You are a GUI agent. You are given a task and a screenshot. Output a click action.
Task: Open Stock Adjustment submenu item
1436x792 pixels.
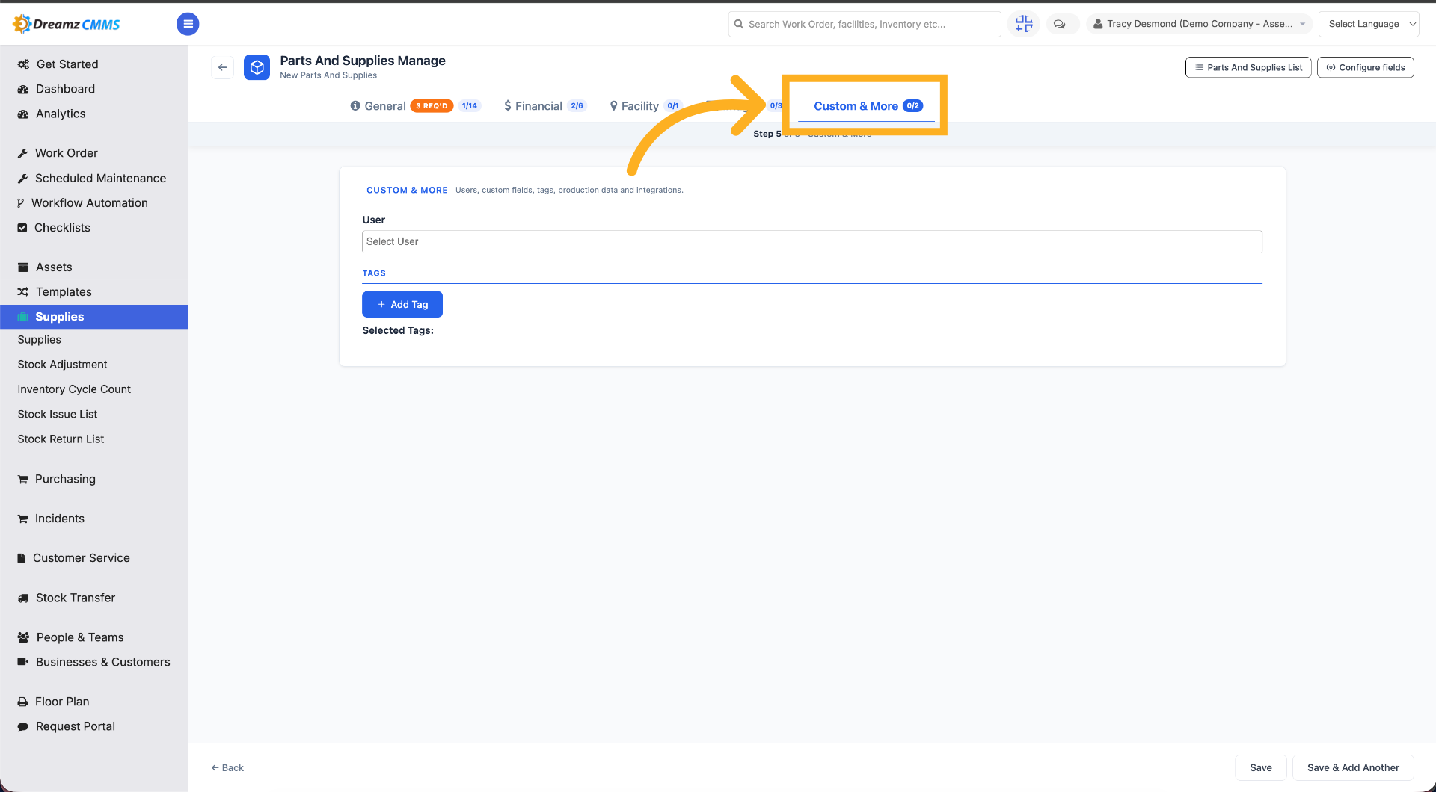click(62, 365)
